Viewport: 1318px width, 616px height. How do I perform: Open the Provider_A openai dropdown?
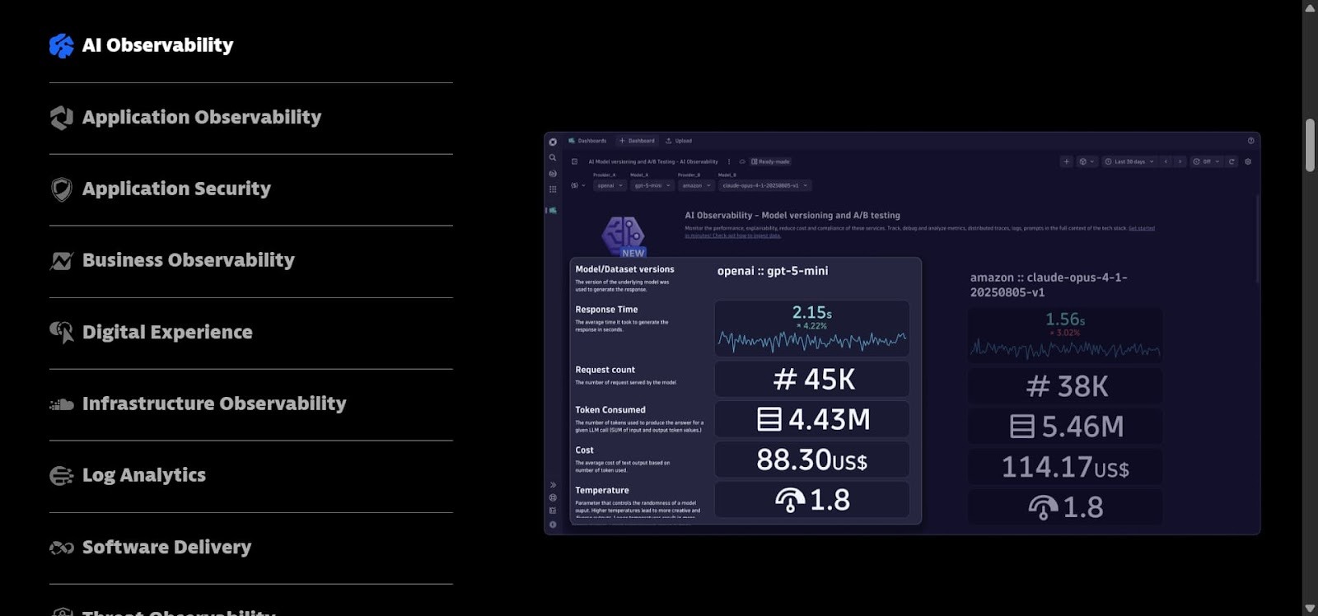610,185
